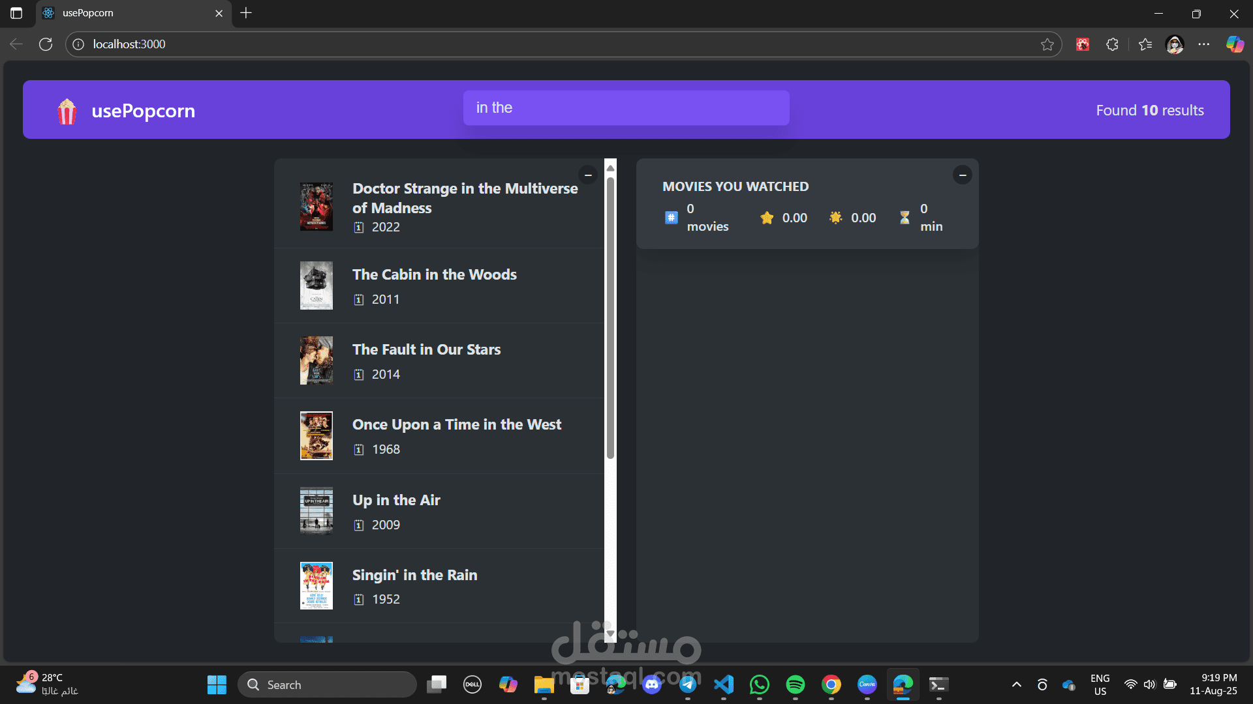Click the movie search input field
The width and height of the screenshot is (1253, 704).
[x=626, y=108]
